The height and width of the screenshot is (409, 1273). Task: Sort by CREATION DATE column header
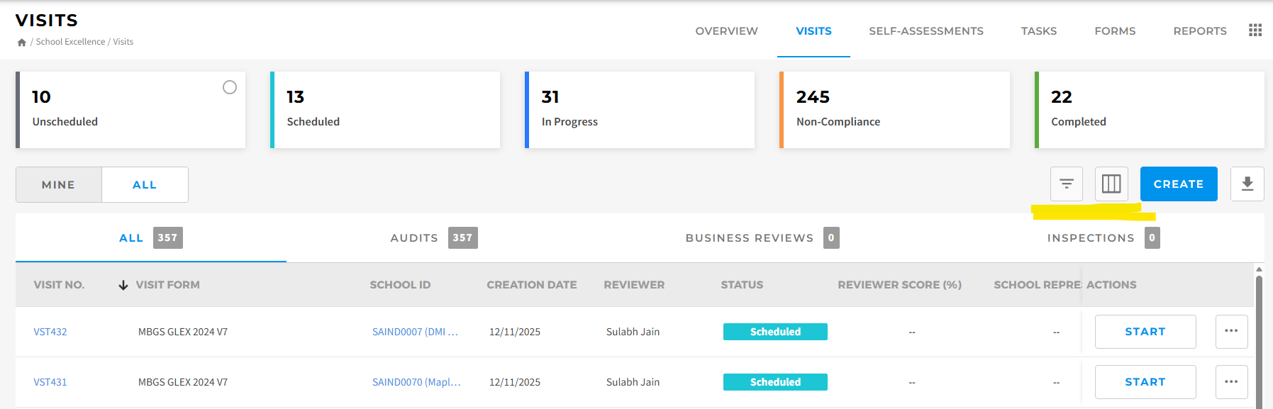[x=532, y=285]
